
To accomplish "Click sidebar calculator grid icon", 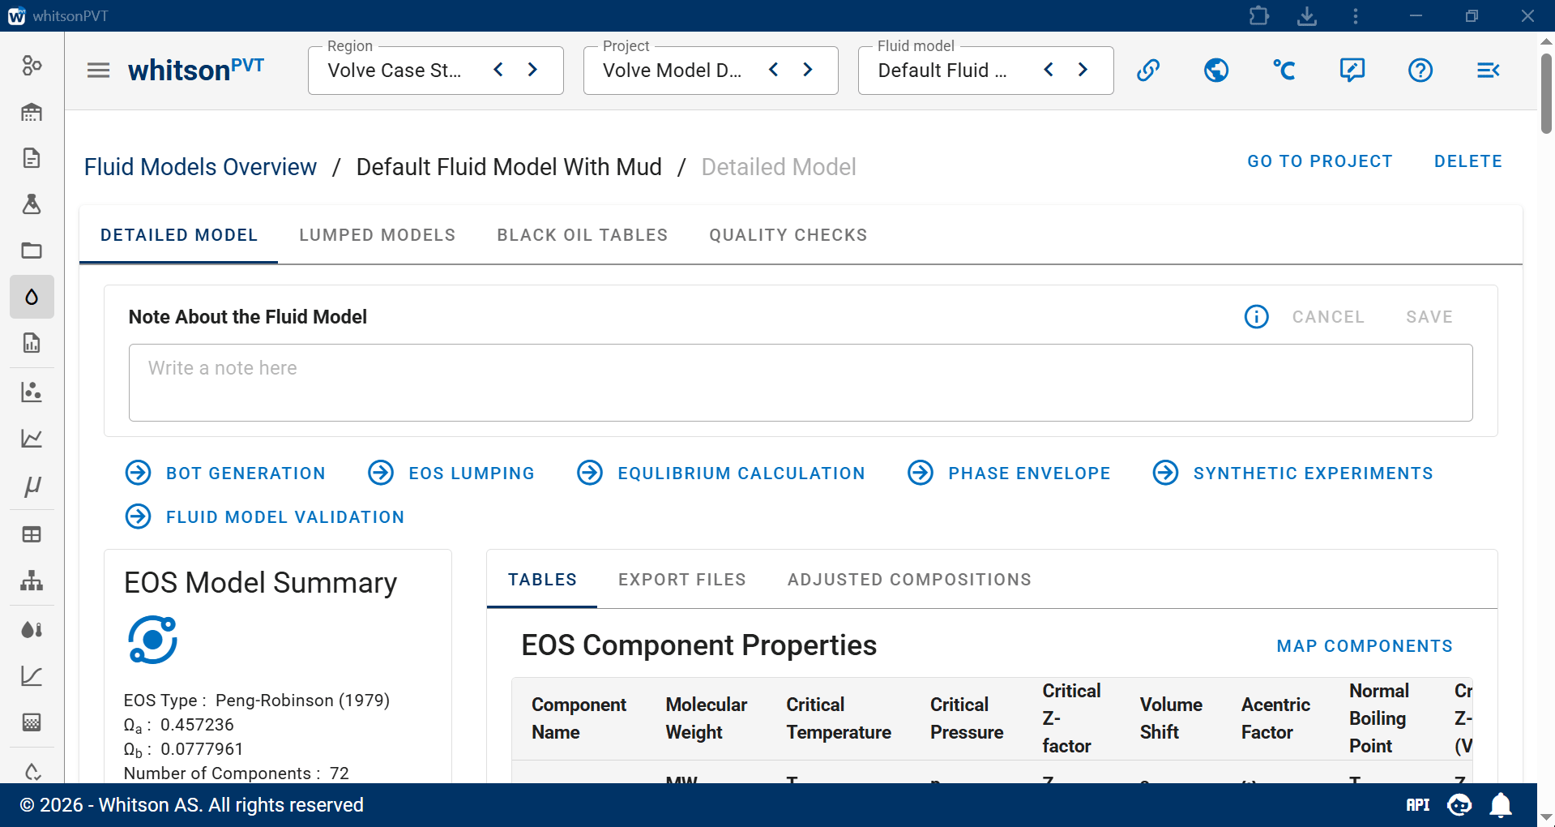I will (x=32, y=722).
